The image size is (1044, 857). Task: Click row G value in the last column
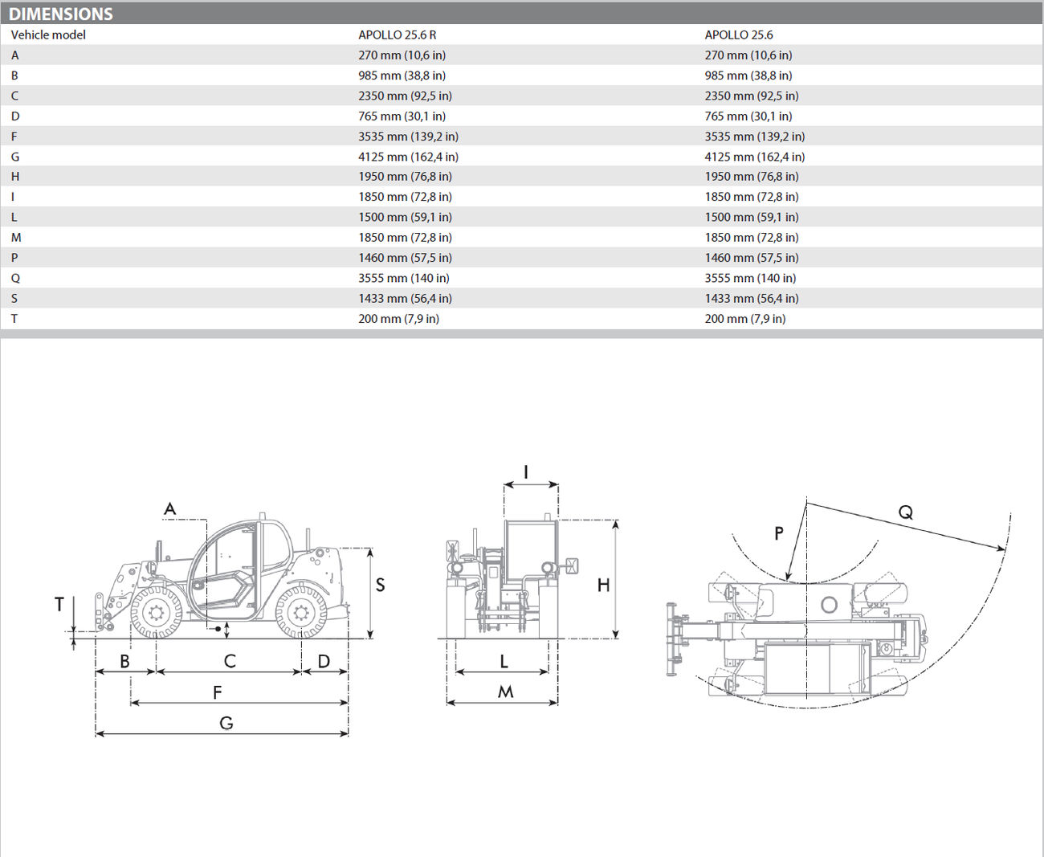point(755,157)
